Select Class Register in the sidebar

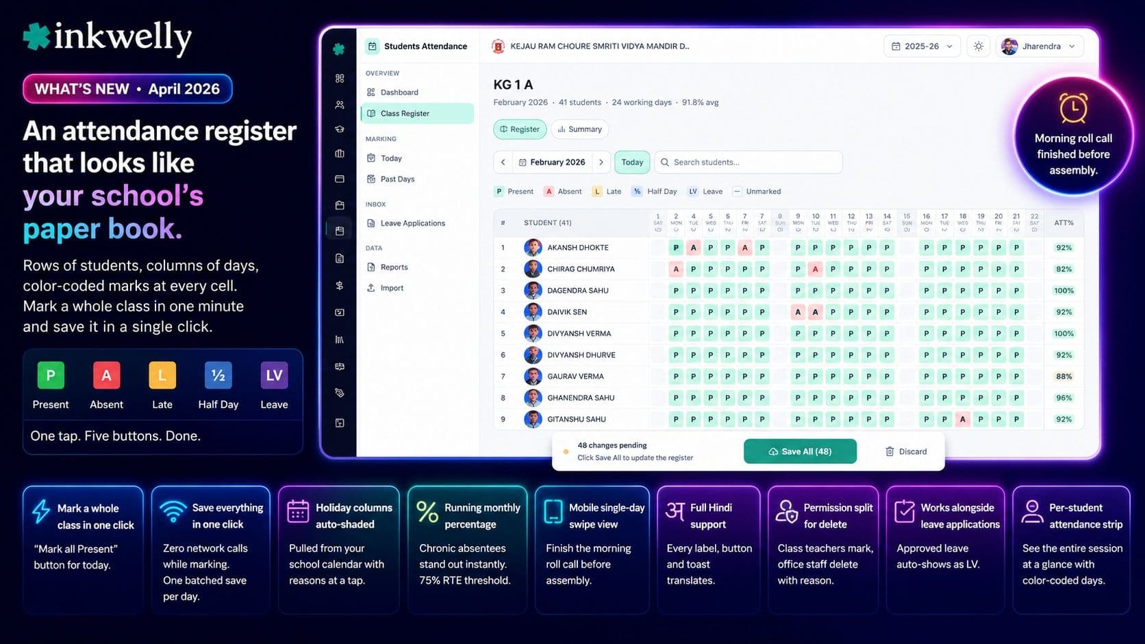(417, 114)
